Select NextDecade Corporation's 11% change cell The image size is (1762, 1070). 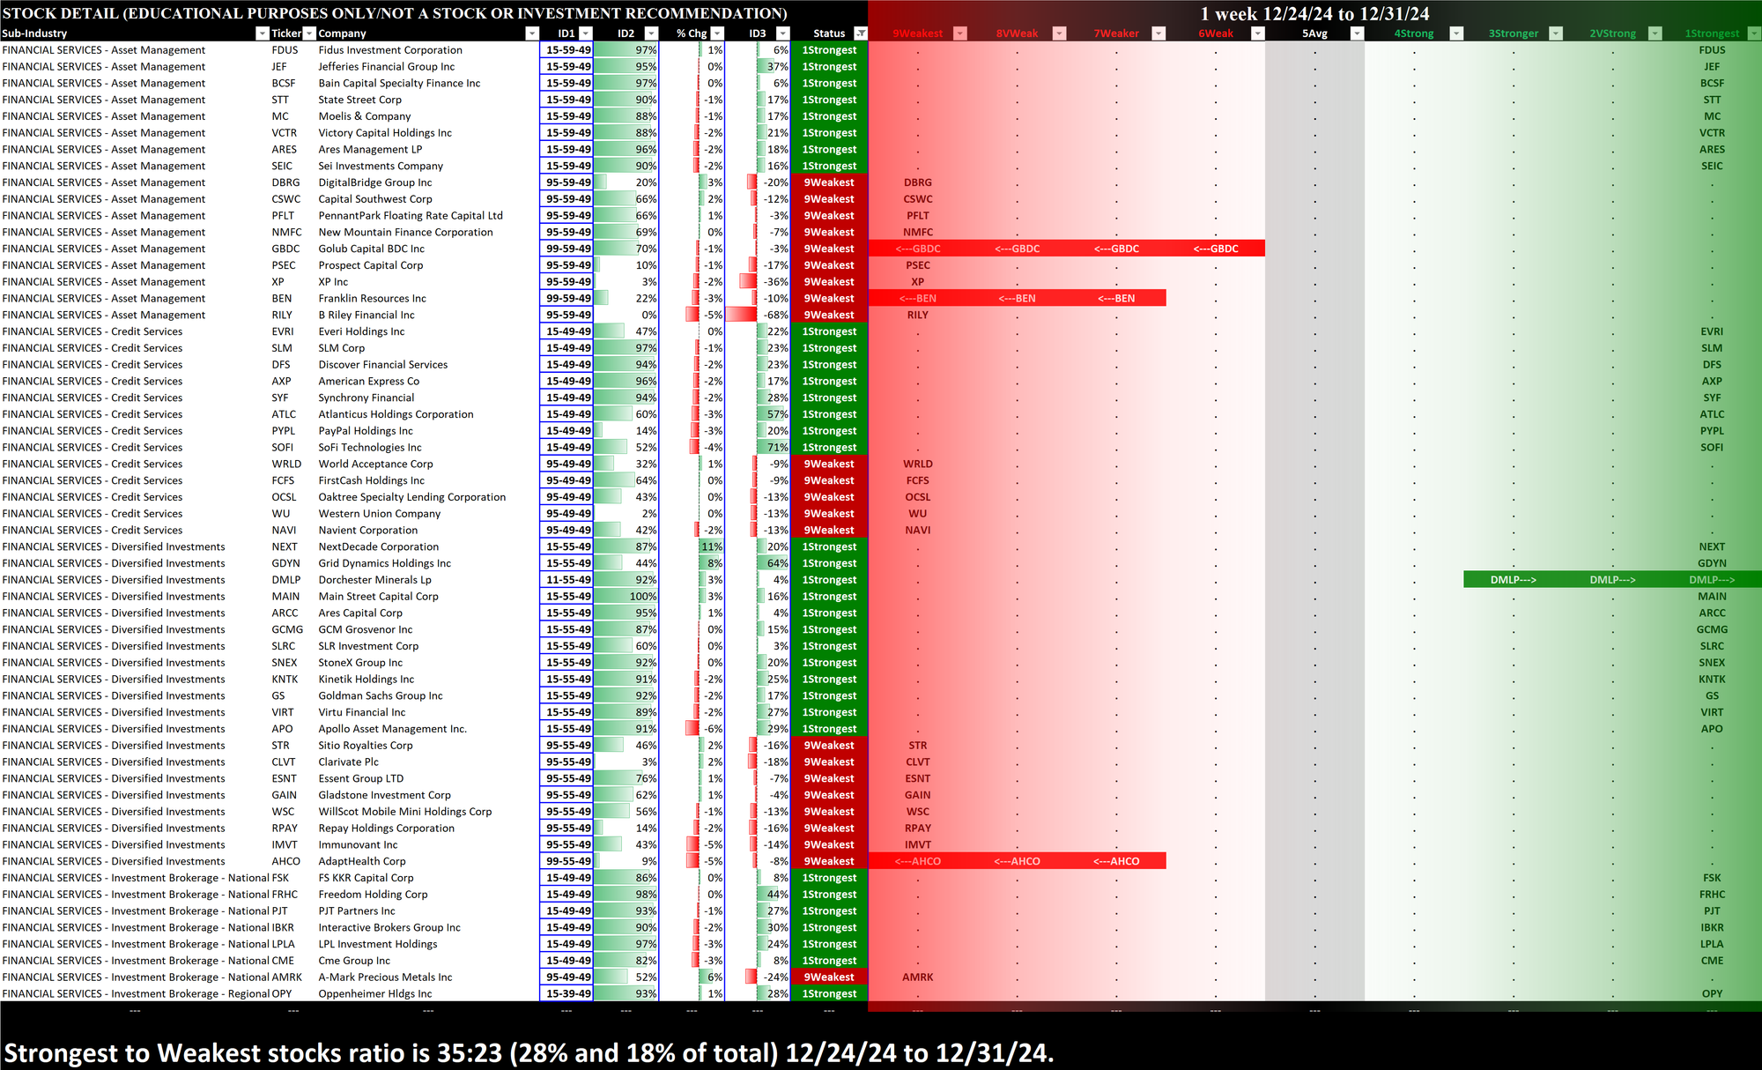point(712,546)
